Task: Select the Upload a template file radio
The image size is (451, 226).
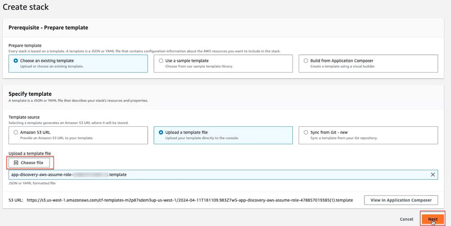Action: pos(161,133)
